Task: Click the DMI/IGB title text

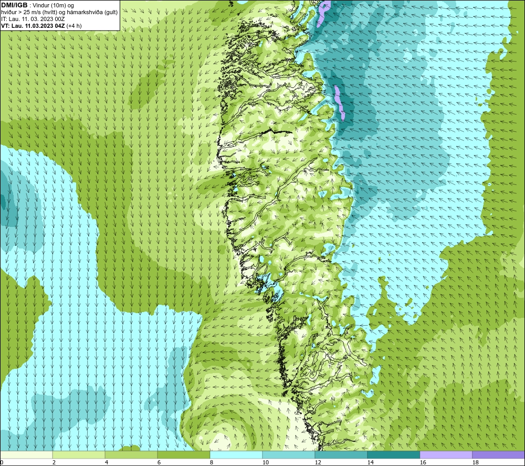Action: point(14,5)
